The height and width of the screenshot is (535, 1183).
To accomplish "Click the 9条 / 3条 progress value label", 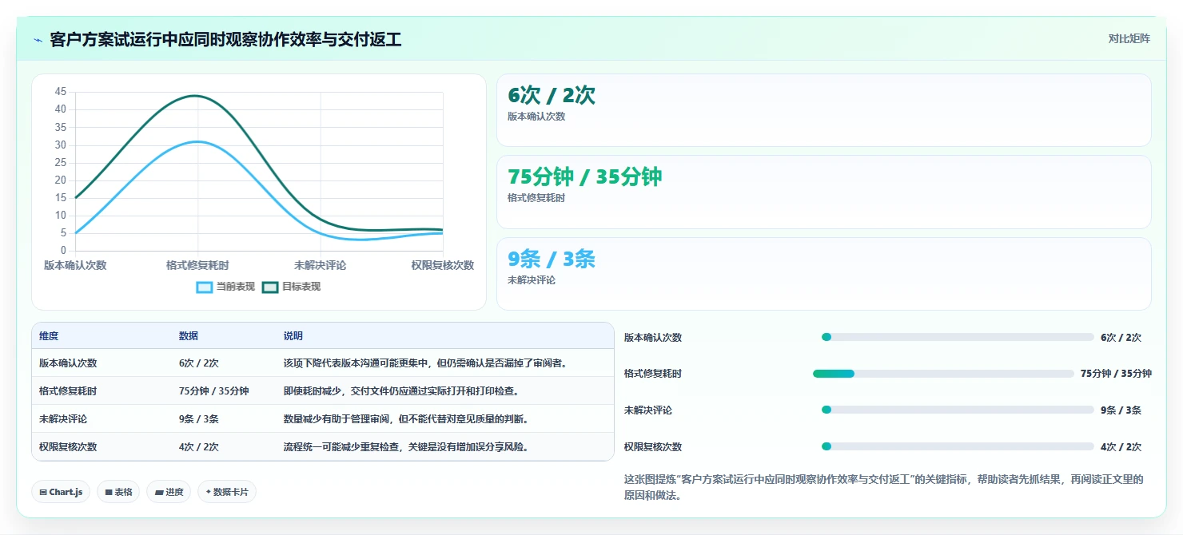I will point(1121,410).
